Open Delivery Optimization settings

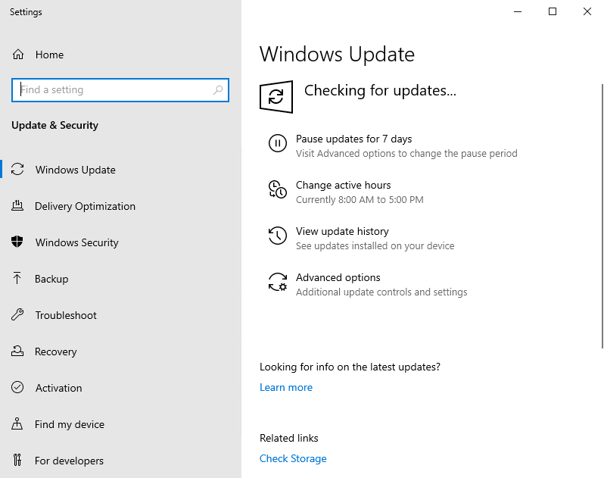pos(85,206)
